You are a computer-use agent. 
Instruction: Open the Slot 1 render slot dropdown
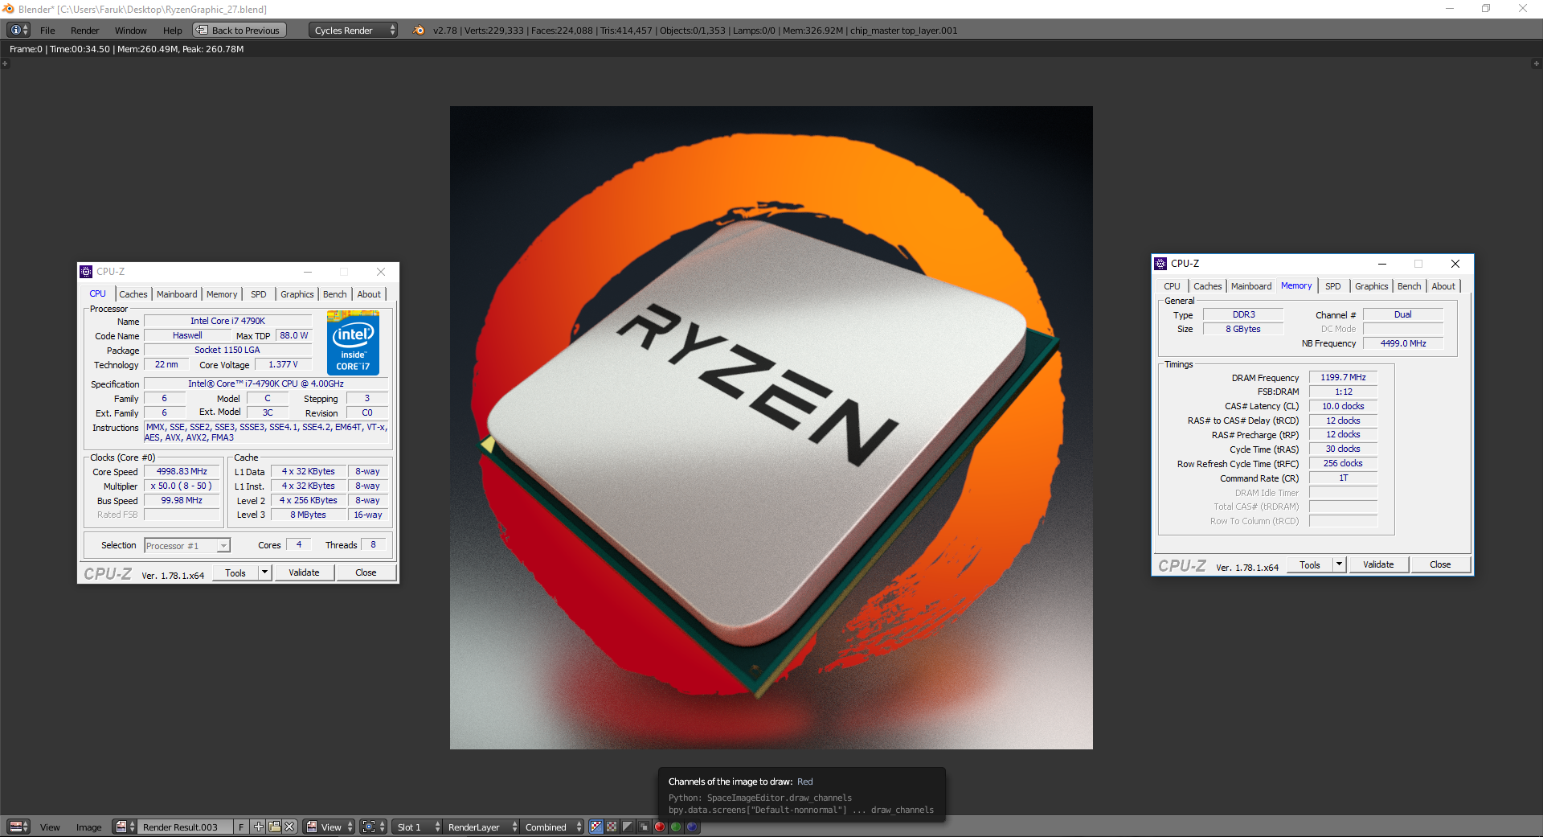click(417, 827)
